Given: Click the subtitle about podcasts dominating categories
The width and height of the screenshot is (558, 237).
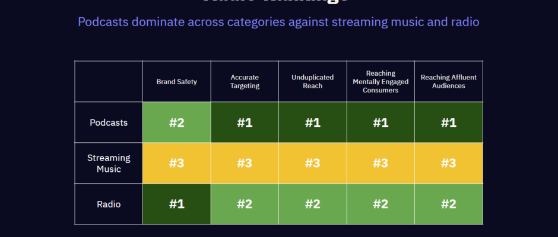Looking at the screenshot, I should [278, 22].
